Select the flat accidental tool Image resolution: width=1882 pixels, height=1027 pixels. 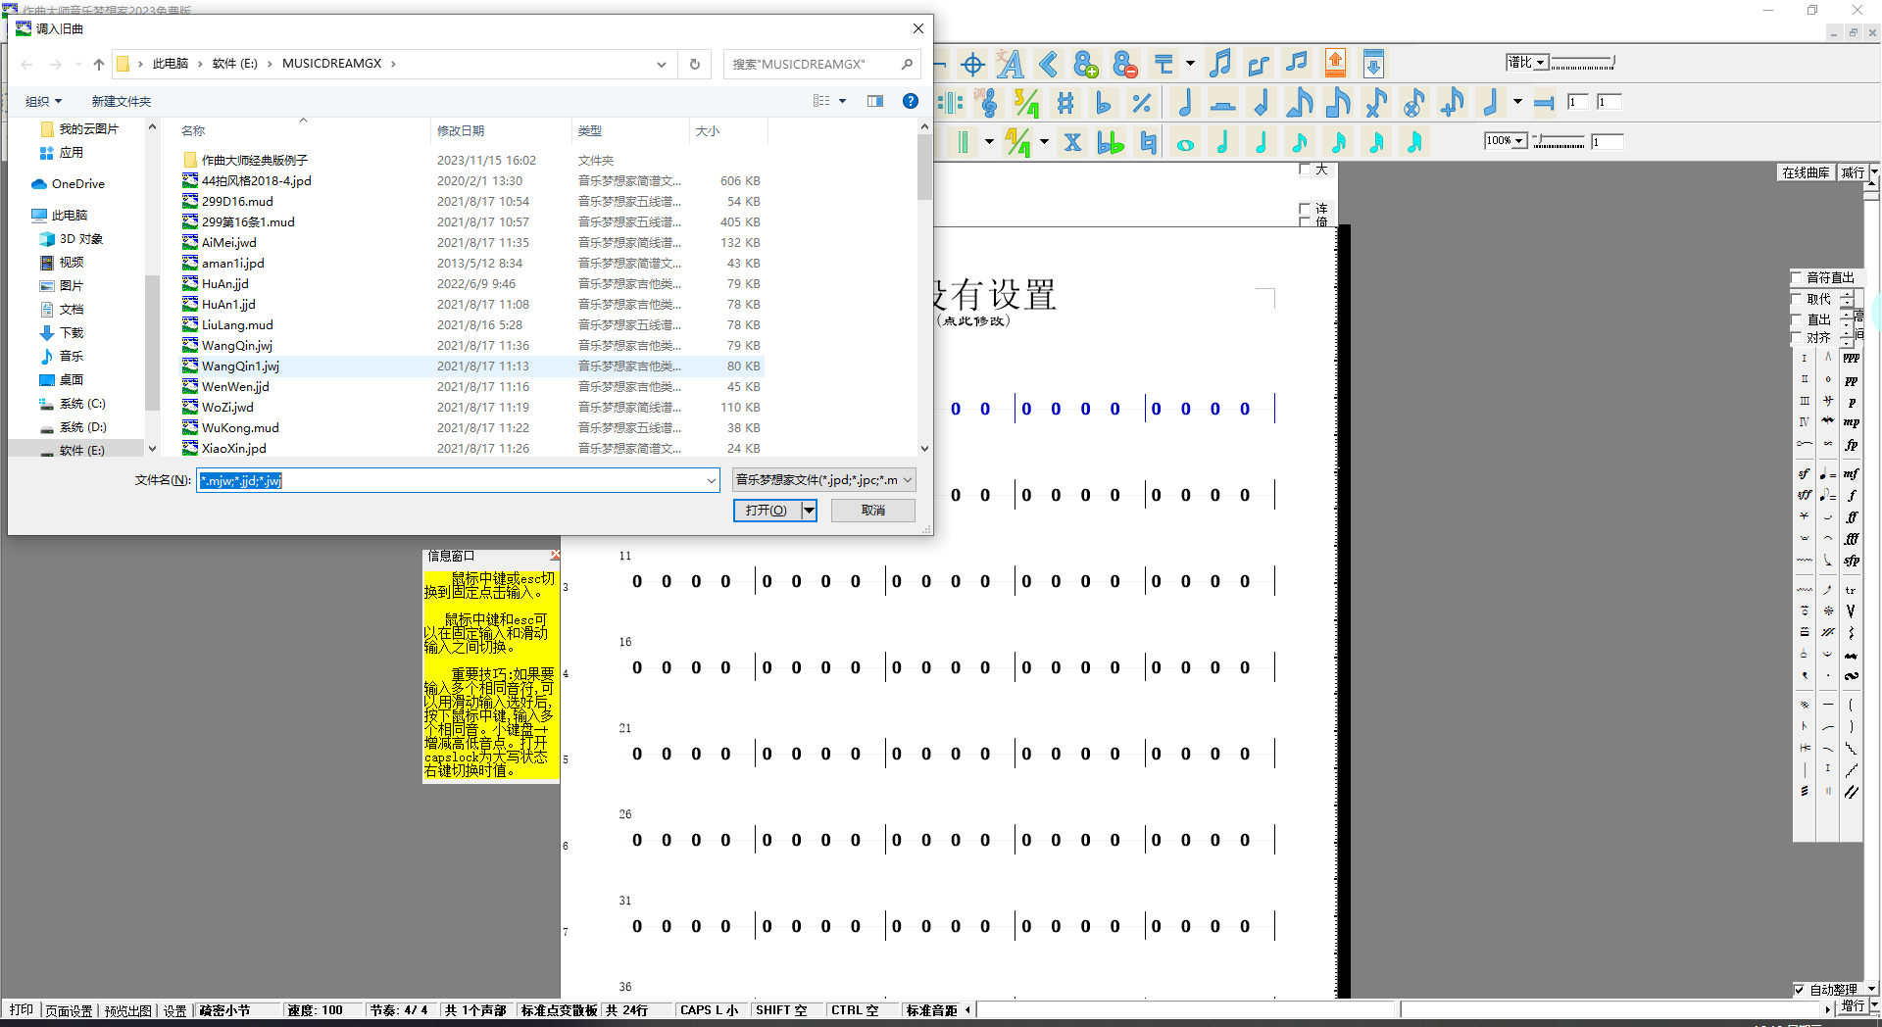(1104, 103)
